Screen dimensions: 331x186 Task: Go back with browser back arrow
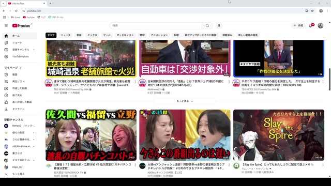tap(4, 11)
